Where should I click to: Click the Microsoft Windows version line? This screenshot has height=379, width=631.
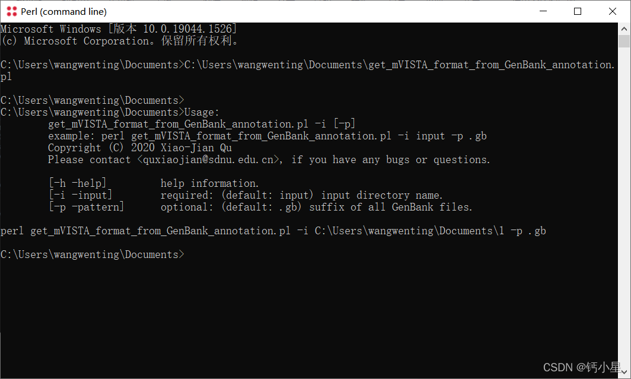pos(119,29)
